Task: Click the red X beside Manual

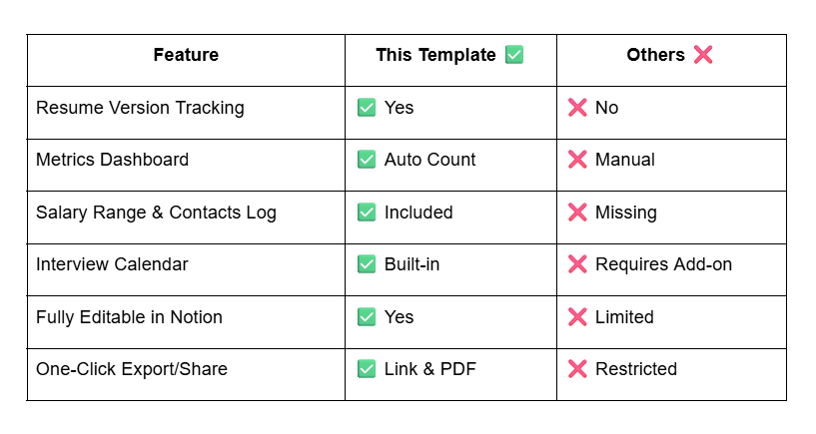Action: coord(577,160)
